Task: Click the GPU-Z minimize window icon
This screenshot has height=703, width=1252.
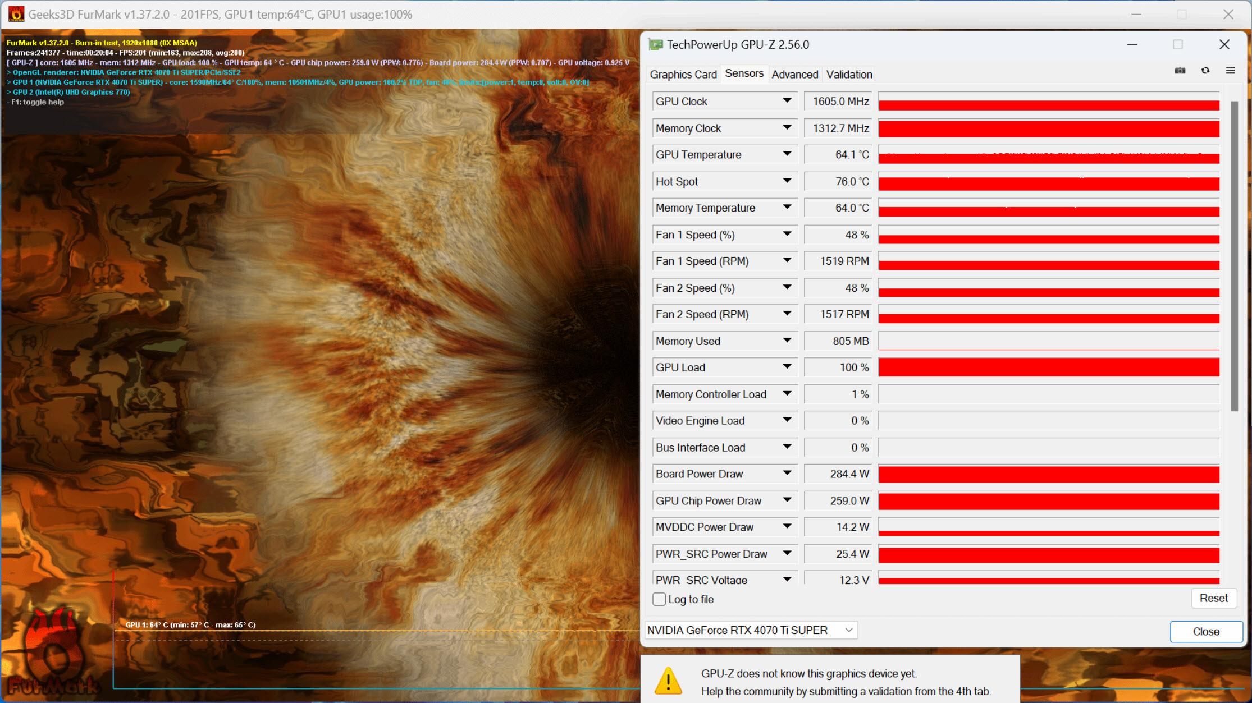Action: tap(1132, 44)
